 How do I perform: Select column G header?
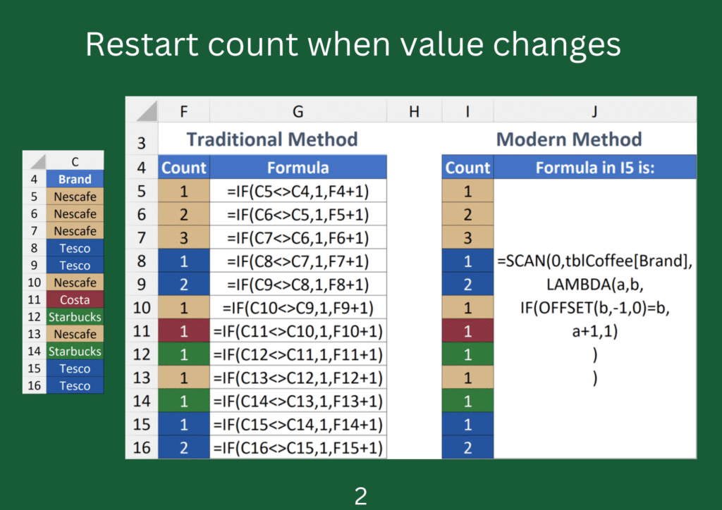(x=298, y=110)
